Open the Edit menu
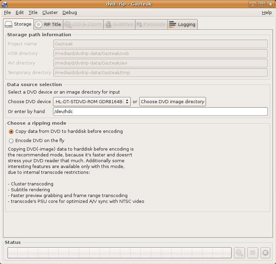276x264 pixels. coord(19,13)
